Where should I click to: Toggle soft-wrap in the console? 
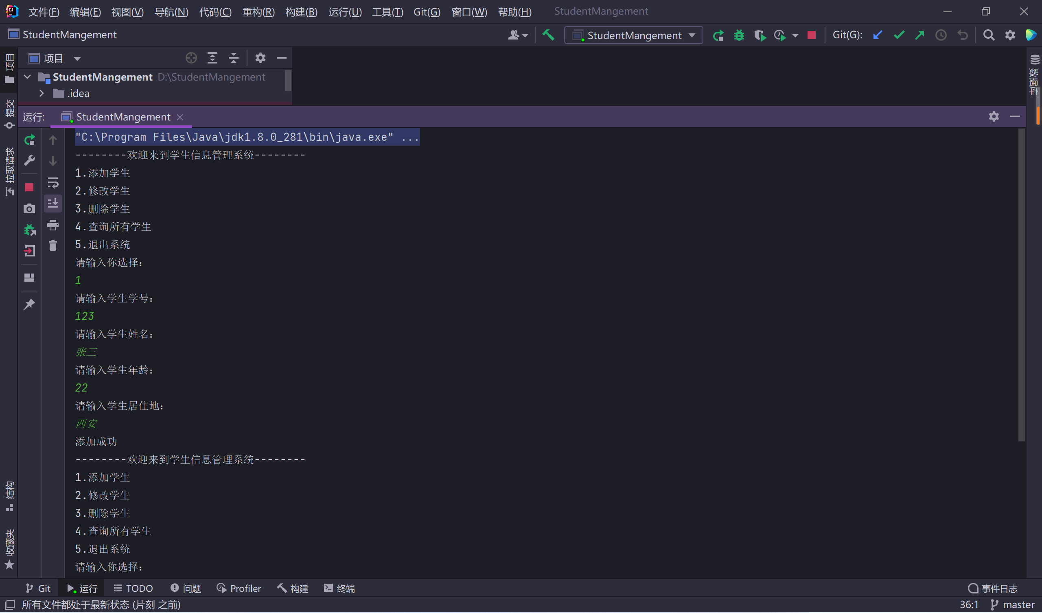click(53, 182)
